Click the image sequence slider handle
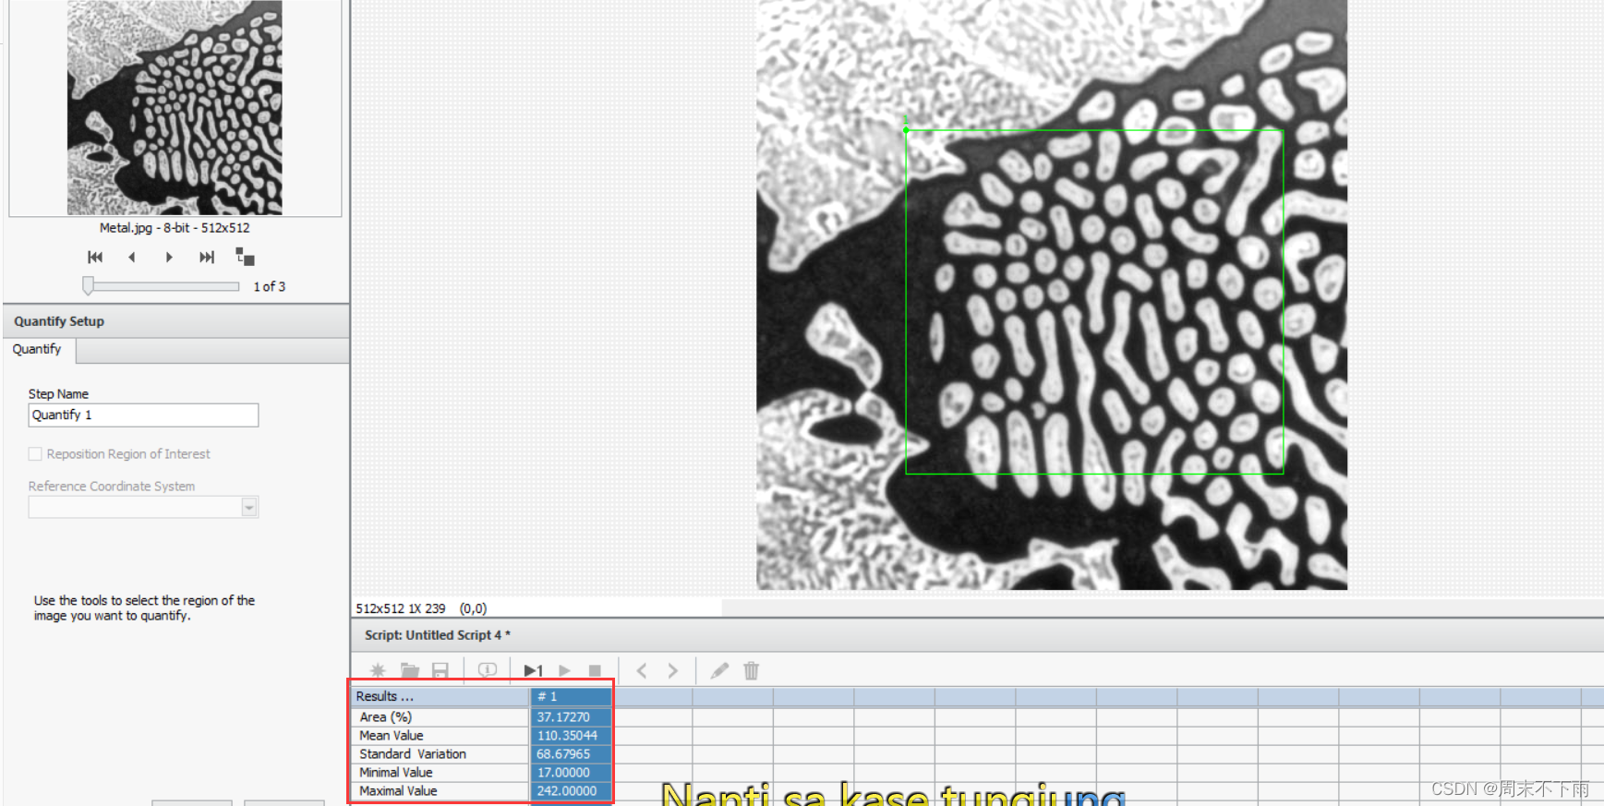Image resolution: width=1604 pixels, height=806 pixels. pos(88,286)
